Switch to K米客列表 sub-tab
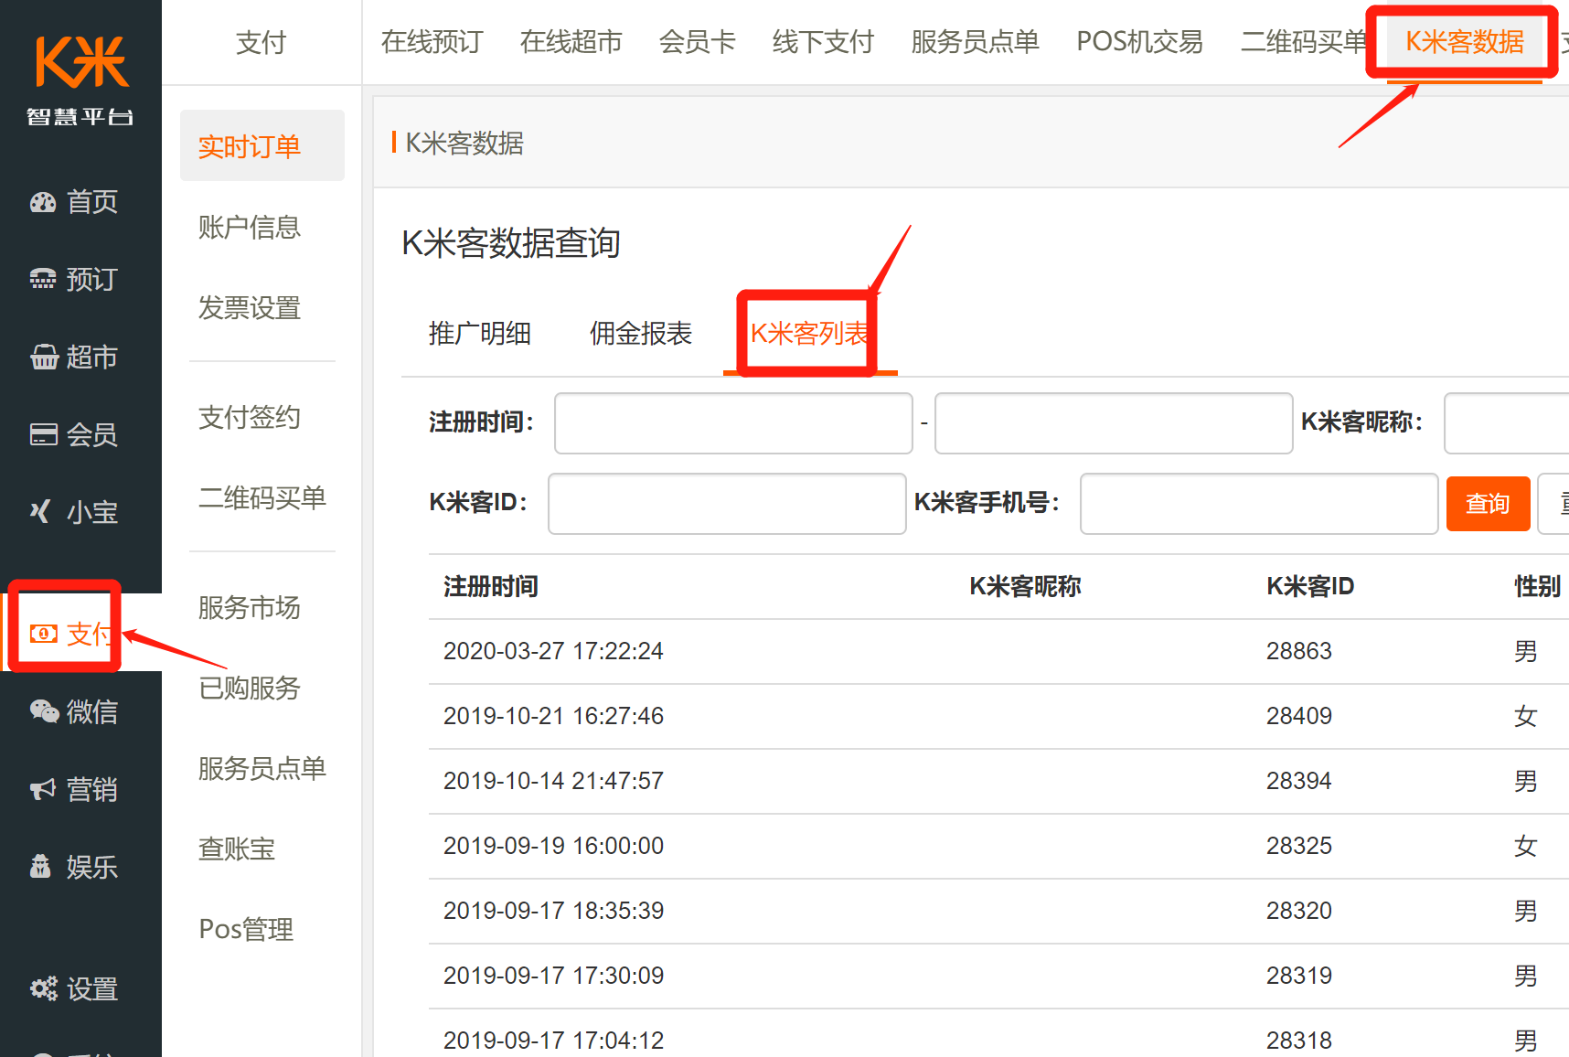 pos(810,334)
